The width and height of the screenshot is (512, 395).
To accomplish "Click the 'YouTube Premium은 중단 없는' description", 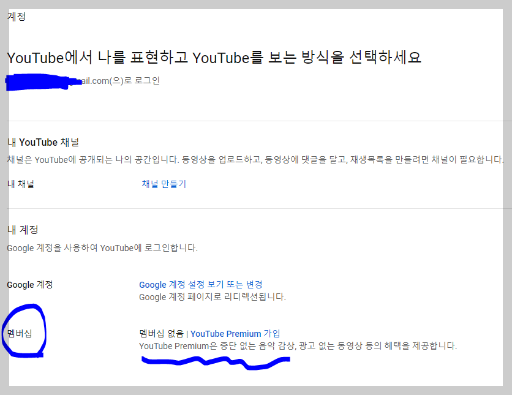I will click(298, 346).
